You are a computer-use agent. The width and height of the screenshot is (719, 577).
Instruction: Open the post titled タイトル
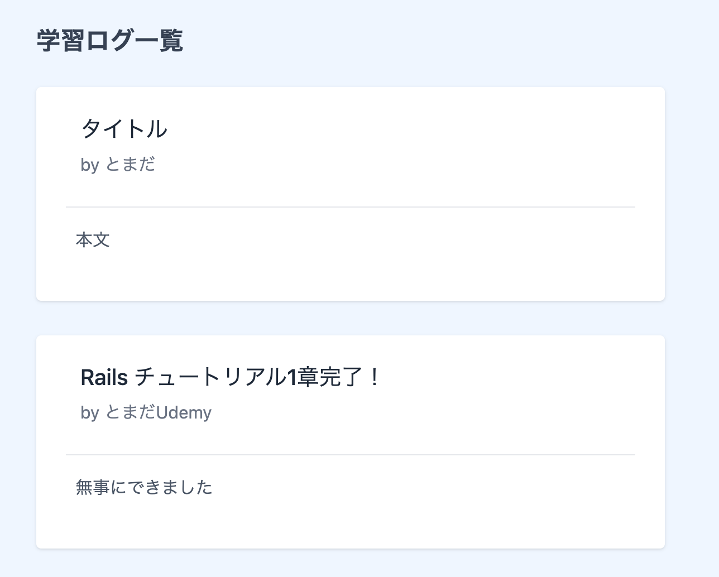click(x=124, y=129)
